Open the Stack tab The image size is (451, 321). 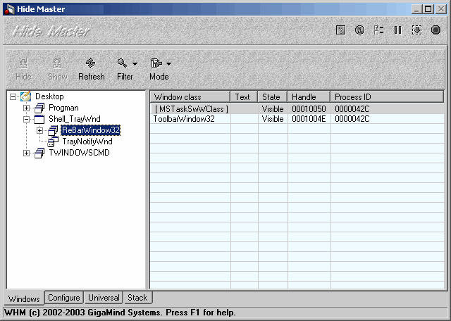point(137,298)
